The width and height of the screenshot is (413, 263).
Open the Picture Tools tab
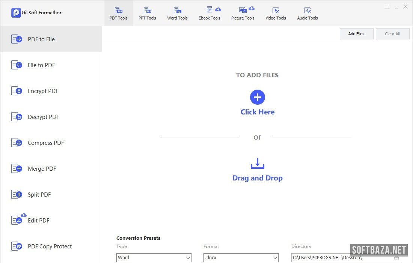(243, 14)
